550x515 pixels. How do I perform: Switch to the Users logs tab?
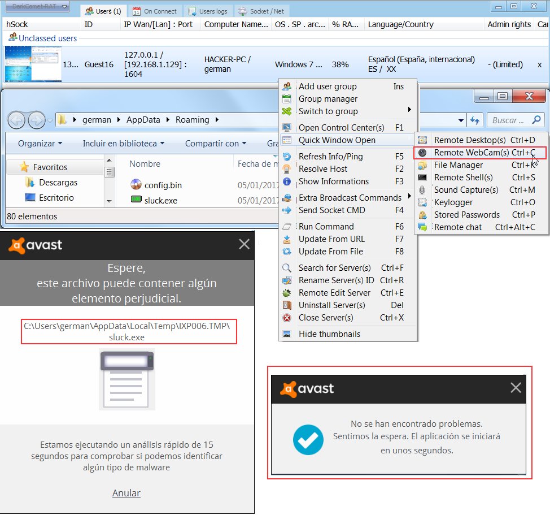(208, 11)
